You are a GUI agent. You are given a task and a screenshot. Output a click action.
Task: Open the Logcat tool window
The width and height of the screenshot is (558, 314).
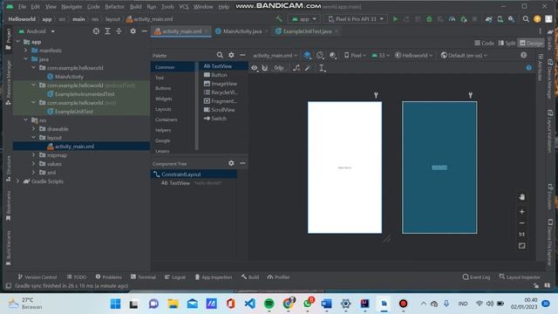click(x=175, y=277)
